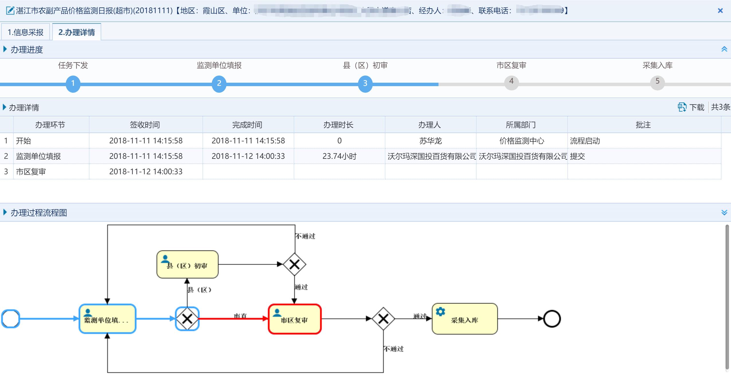
Task: Select the 2.办理详情 tab
Action: (x=77, y=32)
